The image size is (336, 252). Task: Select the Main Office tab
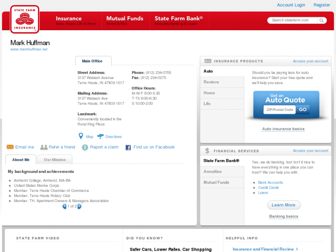[x=93, y=61]
